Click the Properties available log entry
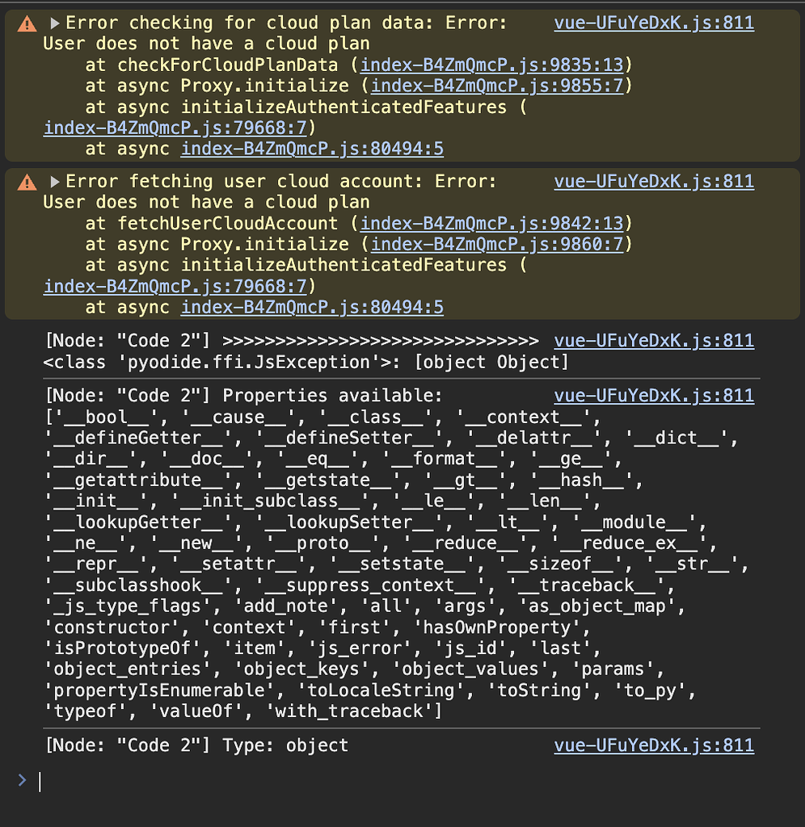The image size is (805, 827). click(242, 396)
